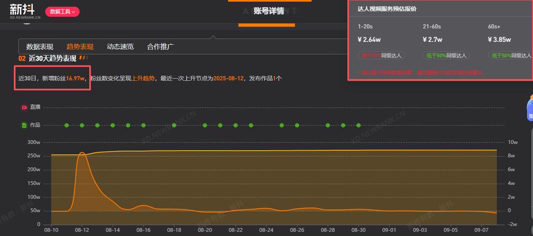Open the 动态速览 tab
Image resolution: width=533 pixels, height=236 pixels.
tap(120, 47)
